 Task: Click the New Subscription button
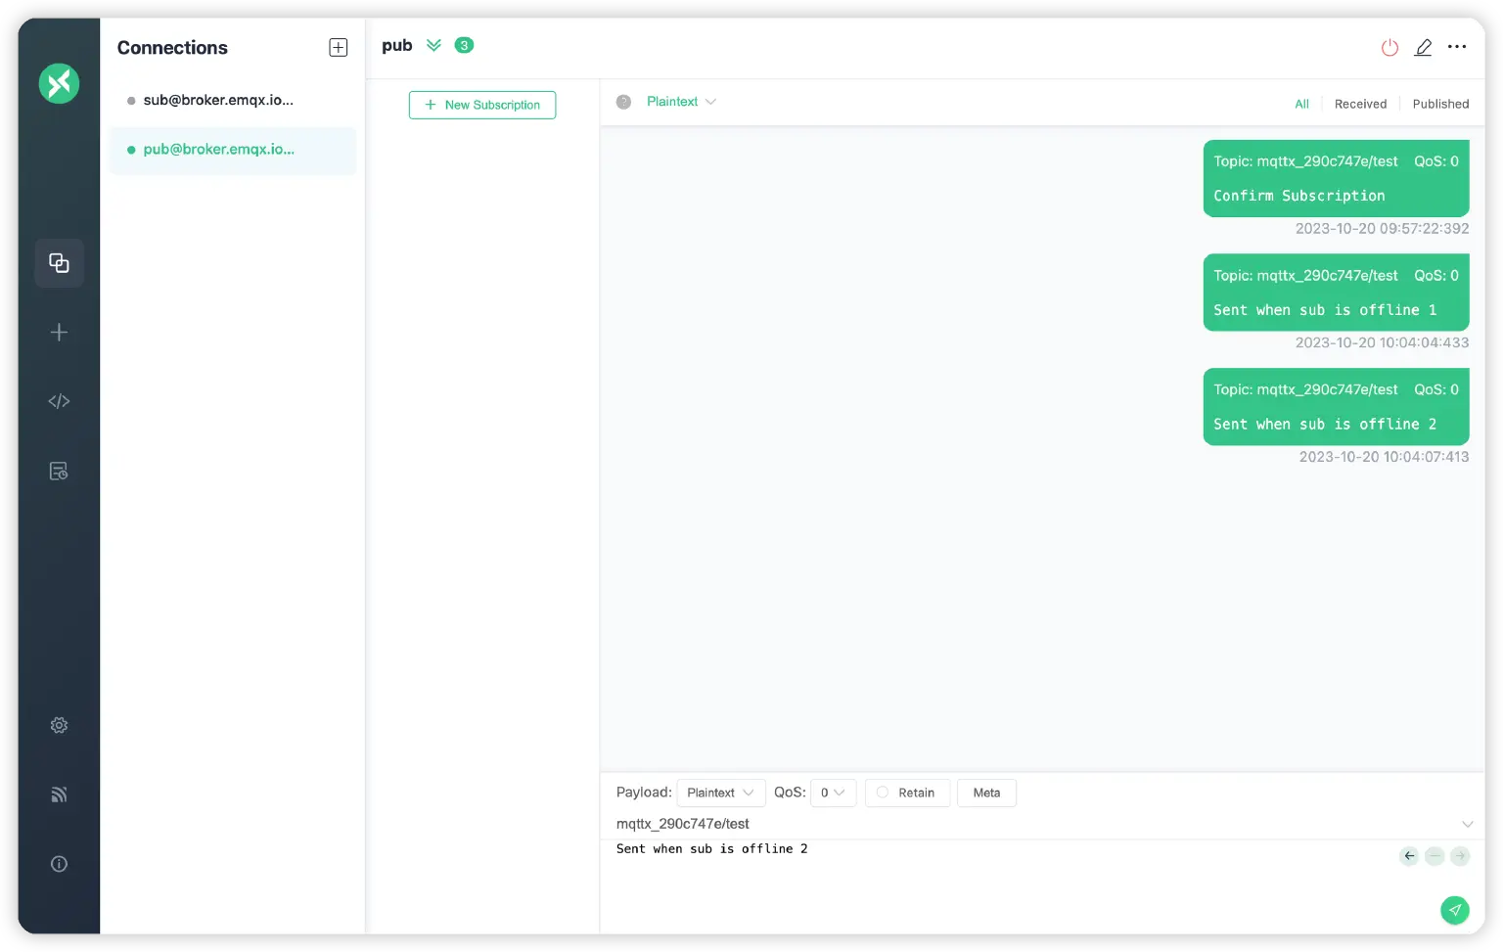[481, 105]
